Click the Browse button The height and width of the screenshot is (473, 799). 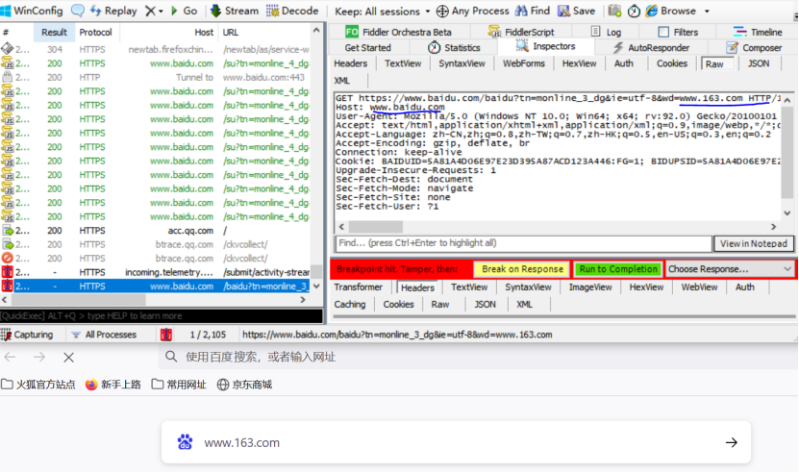(671, 11)
